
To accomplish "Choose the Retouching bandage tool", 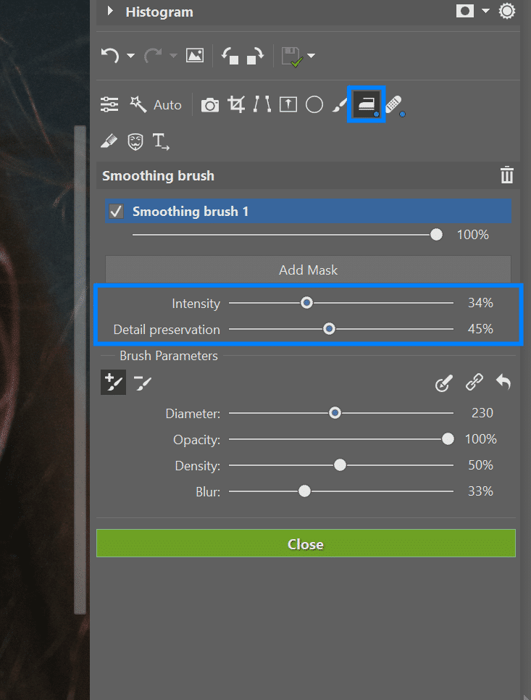I will (394, 105).
